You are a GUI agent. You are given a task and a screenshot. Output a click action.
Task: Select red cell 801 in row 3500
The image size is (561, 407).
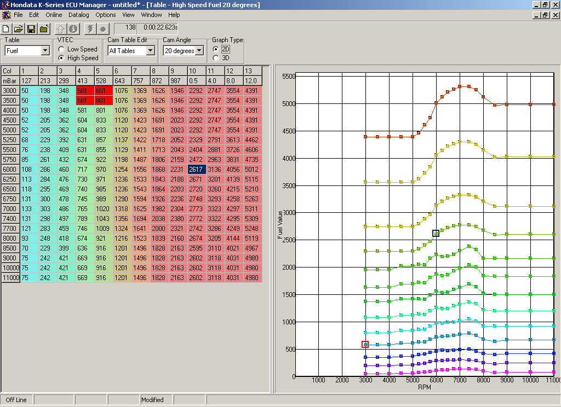point(104,101)
